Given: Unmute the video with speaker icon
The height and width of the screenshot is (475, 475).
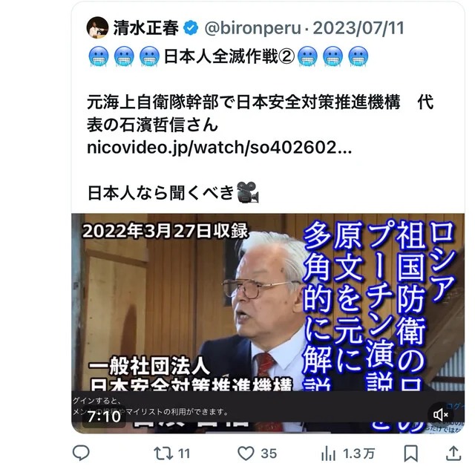Looking at the screenshot, I should [x=441, y=415].
